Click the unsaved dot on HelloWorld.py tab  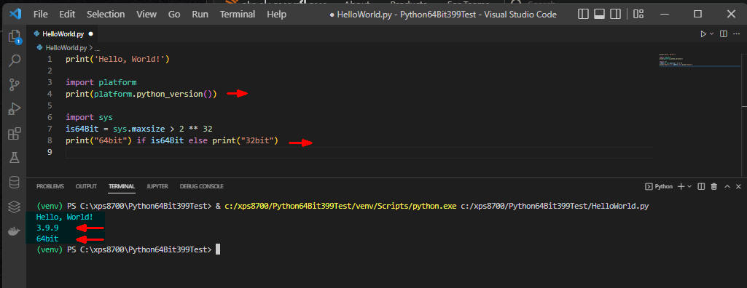pos(90,34)
